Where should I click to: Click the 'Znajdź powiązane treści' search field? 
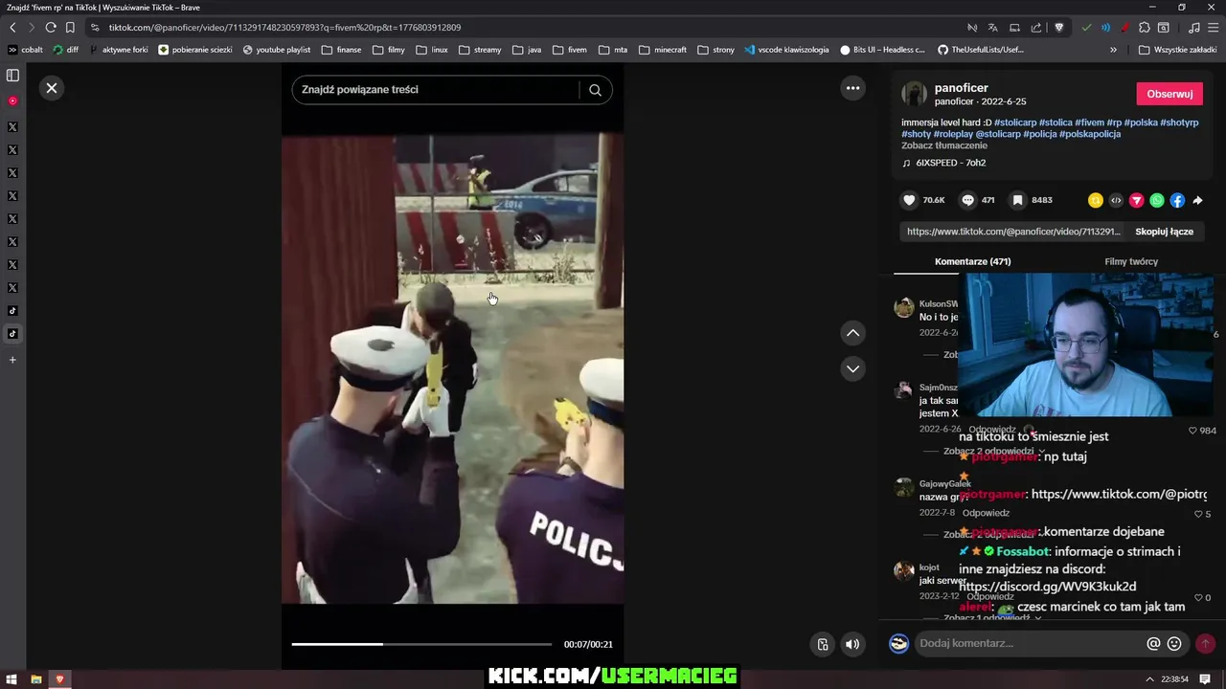(x=437, y=90)
